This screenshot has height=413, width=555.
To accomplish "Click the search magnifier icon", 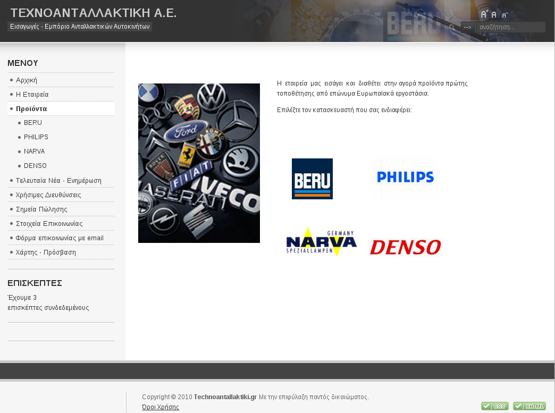I will [452, 27].
